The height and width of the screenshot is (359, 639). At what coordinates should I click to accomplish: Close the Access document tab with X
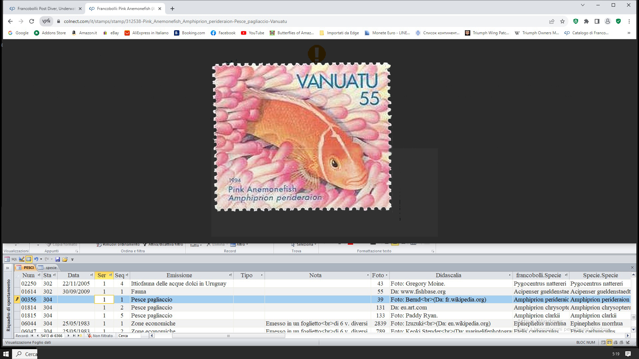(x=632, y=268)
